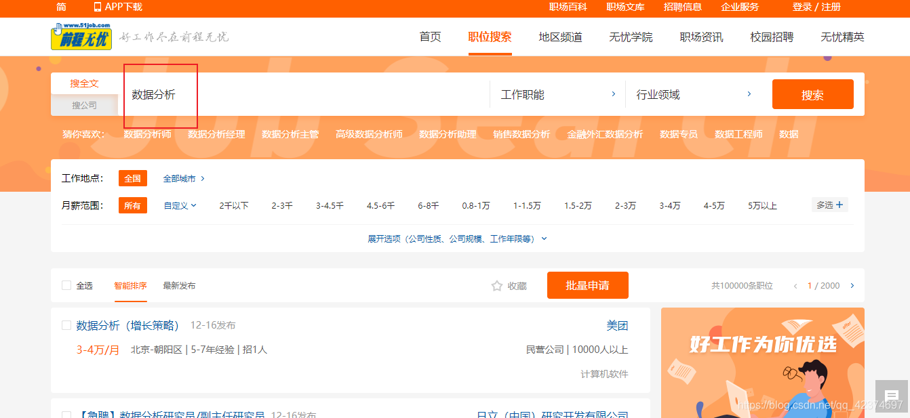Filter salary by 6-8千

(429, 205)
